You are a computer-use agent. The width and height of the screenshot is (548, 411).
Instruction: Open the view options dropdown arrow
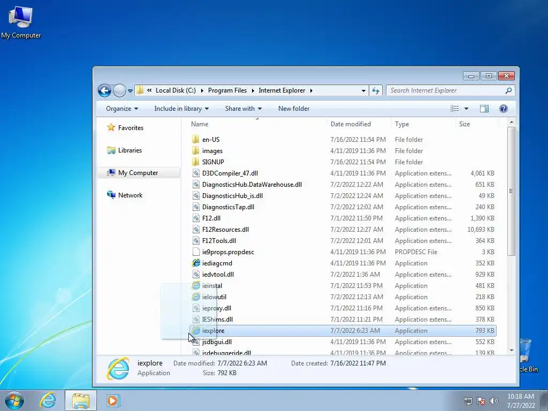466,109
